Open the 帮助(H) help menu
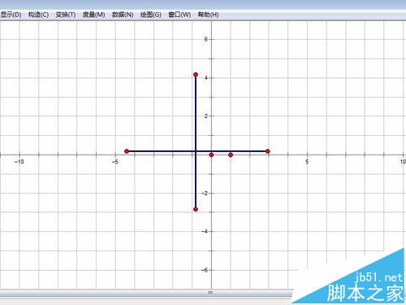This screenshot has height=305, width=406. pyautogui.click(x=208, y=15)
